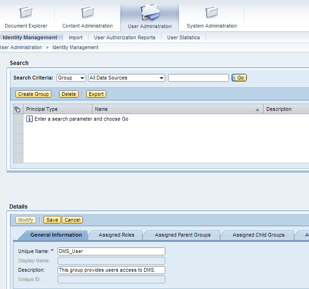Cancel the group detail changes
This screenshot has width=309, height=289.
(73, 220)
